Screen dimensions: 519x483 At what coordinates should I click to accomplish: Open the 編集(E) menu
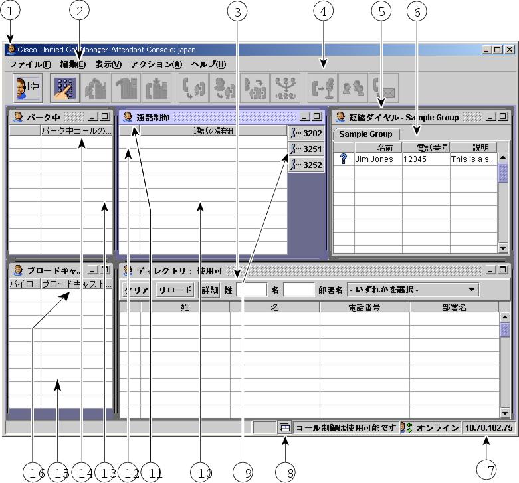72,64
